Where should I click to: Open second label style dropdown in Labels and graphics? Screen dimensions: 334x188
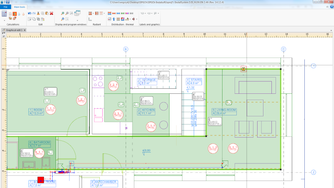pyautogui.click(x=152, y=13)
